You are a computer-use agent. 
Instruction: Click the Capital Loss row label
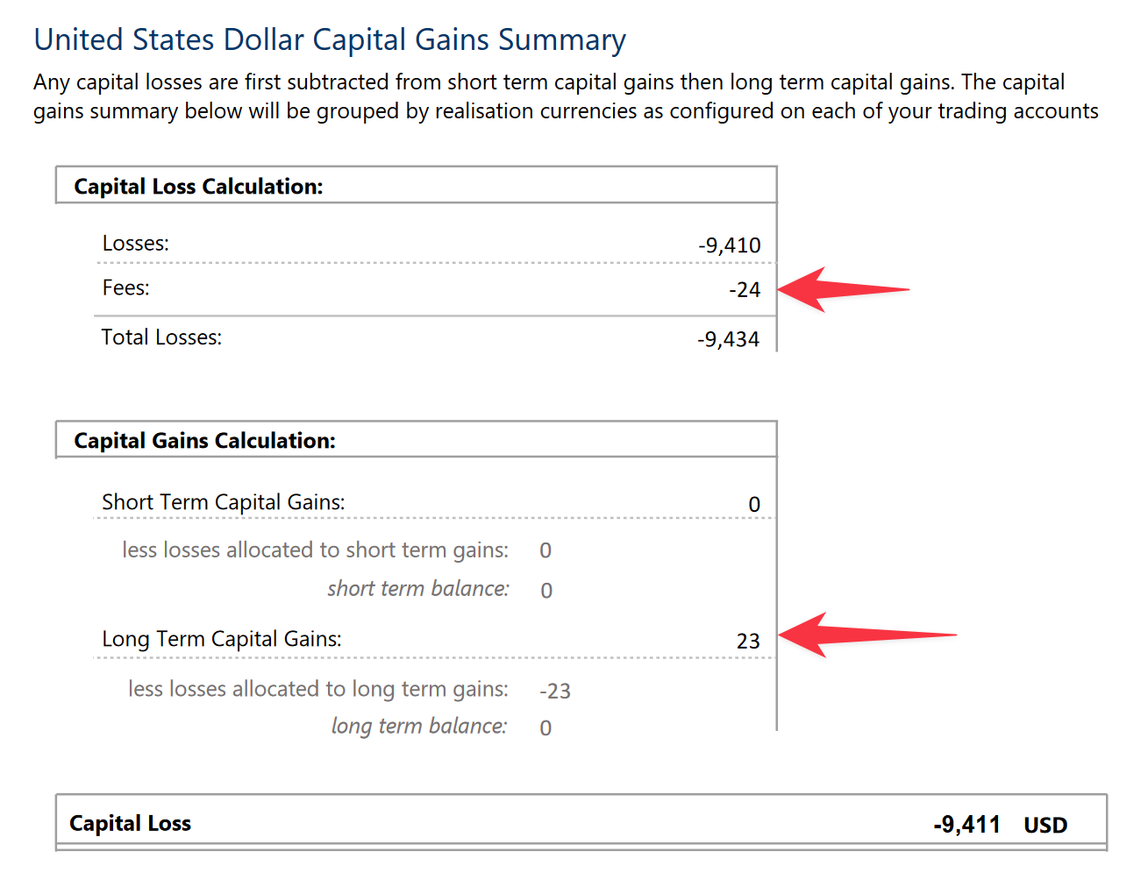coord(130,824)
